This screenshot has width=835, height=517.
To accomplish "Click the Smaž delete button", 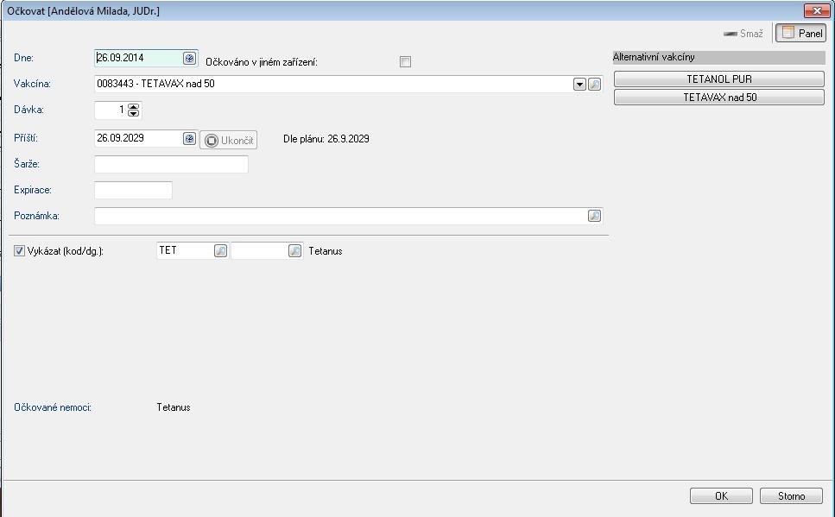I will [x=743, y=33].
